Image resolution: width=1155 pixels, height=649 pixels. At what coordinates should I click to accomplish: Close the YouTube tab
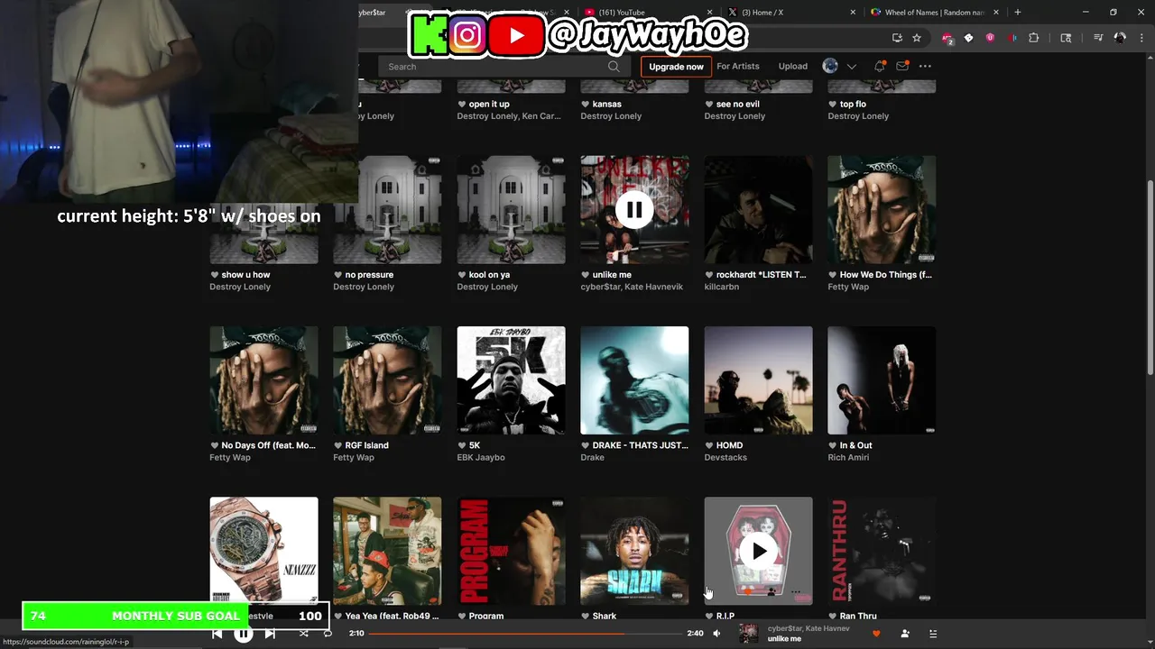(x=710, y=13)
